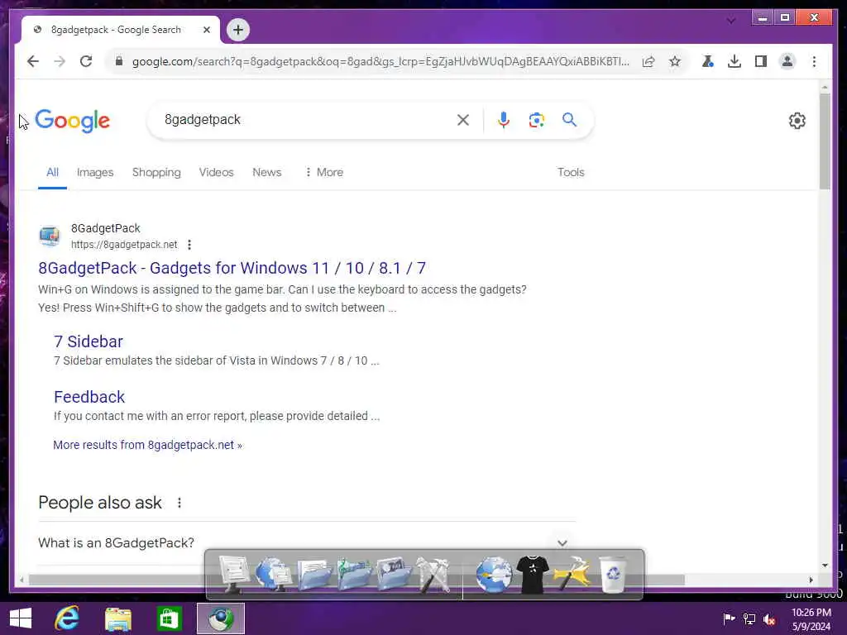847x635 pixels.
Task: Open More results from 8gadgetpack.net
Action: pyautogui.click(x=147, y=445)
